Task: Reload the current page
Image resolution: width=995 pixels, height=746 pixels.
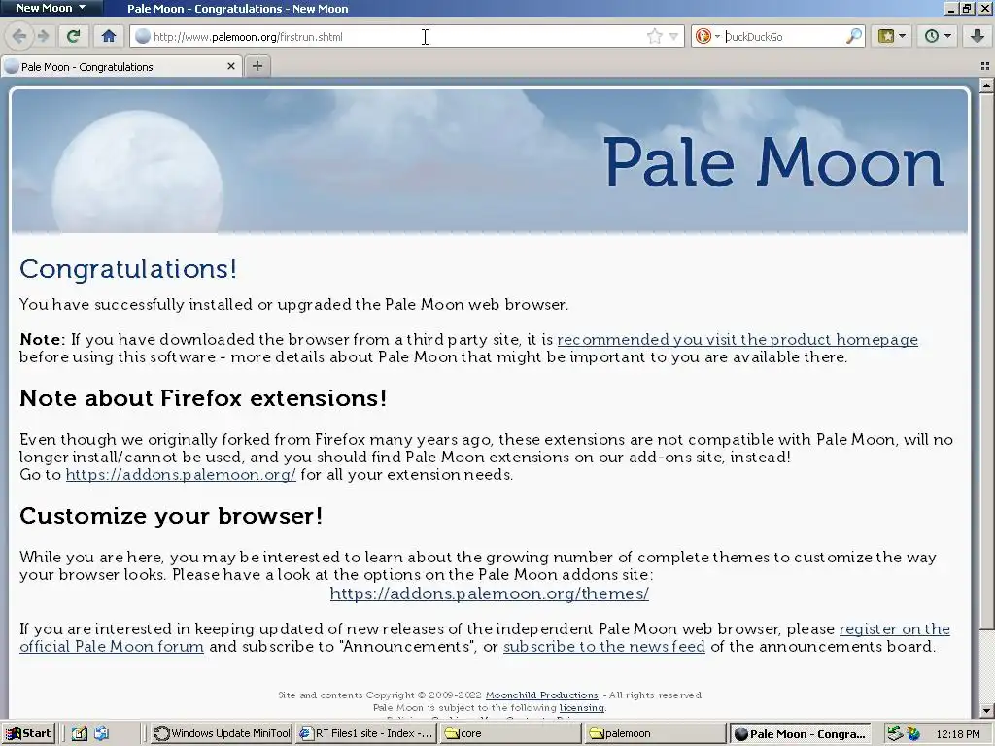Action: pos(73,36)
